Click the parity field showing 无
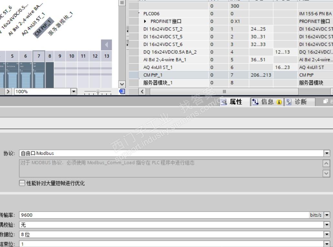333x247 pixels. click(x=172, y=225)
